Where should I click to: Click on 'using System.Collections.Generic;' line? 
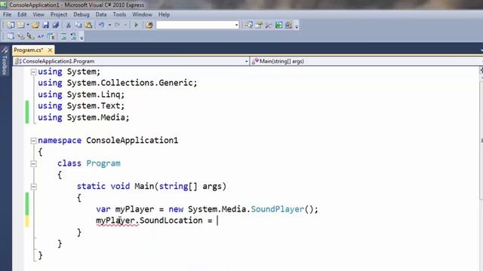pos(118,83)
